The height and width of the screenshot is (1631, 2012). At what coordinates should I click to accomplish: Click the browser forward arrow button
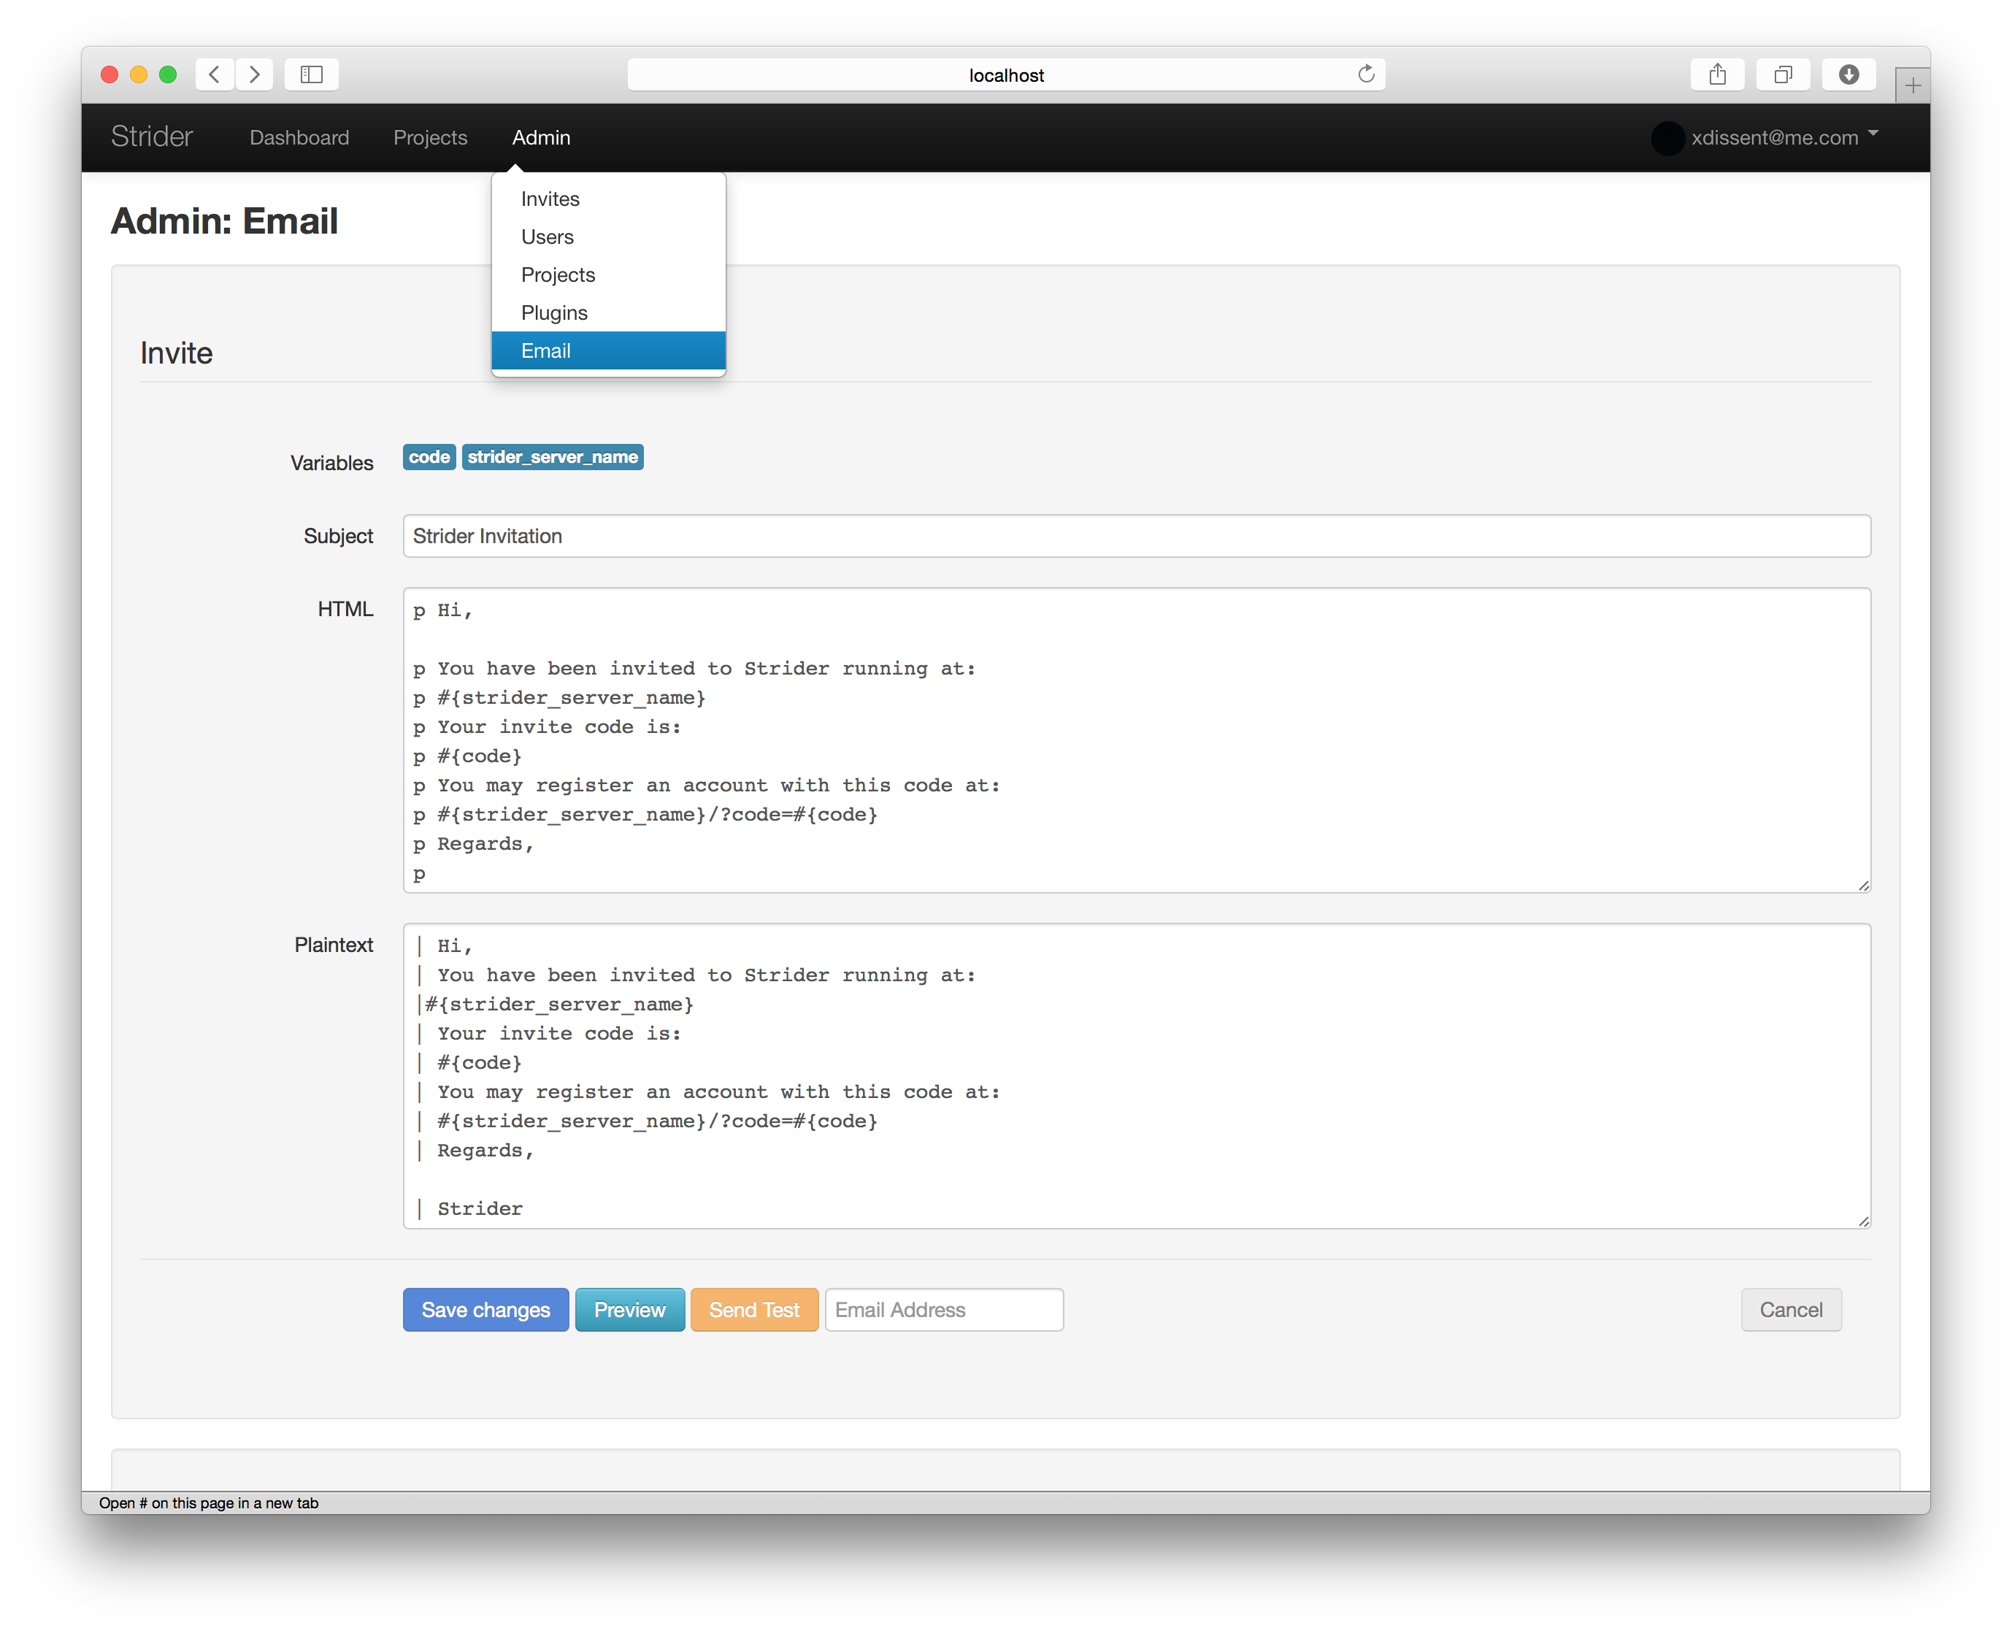(255, 74)
